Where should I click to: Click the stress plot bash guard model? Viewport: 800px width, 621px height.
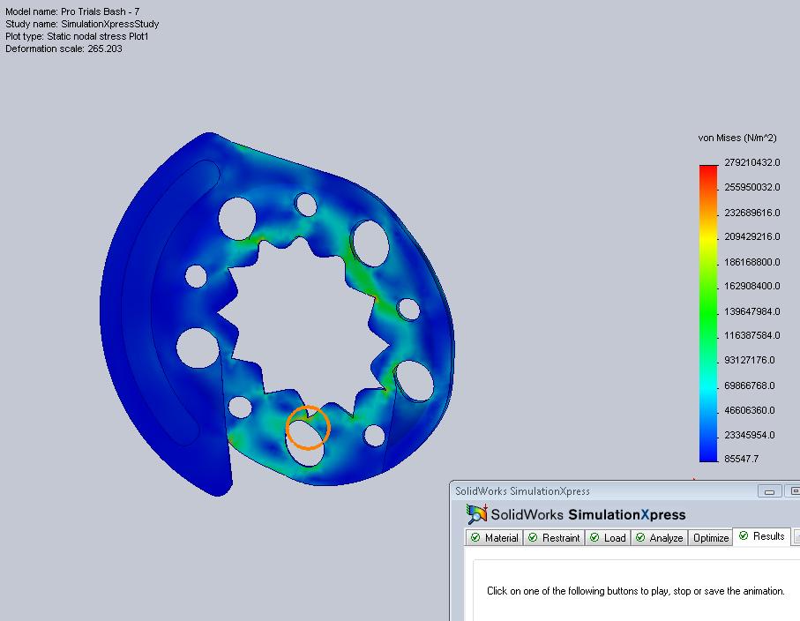(277, 314)
